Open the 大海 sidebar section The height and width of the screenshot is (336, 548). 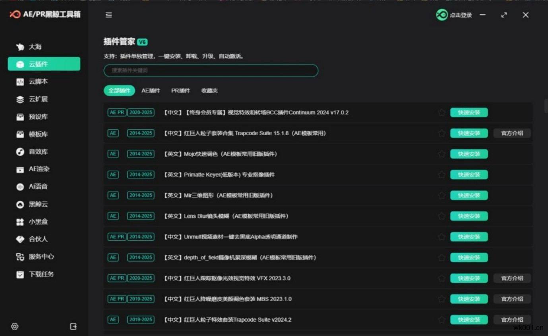tap(35, 47)
